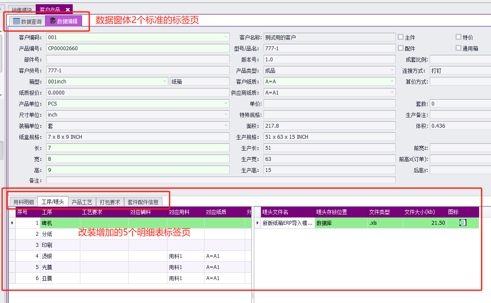The height and width of the screenshot is (303, 491).
Task: Click the row indicator arrow beside 啤机
Action: tap(12, 223)
